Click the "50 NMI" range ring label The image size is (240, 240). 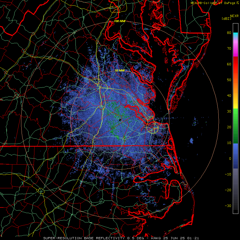tap(120, 71)
